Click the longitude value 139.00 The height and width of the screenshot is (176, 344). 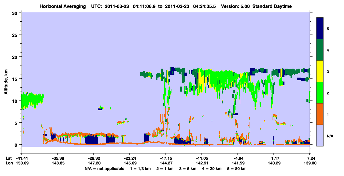coord(310,163)
